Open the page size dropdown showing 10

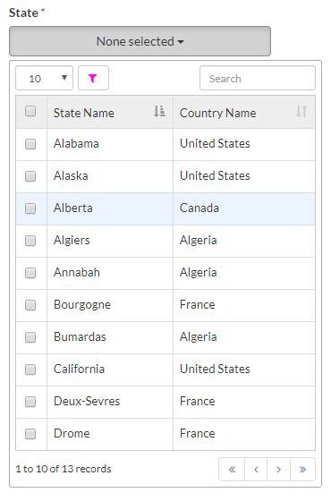(x=45, y=79)
